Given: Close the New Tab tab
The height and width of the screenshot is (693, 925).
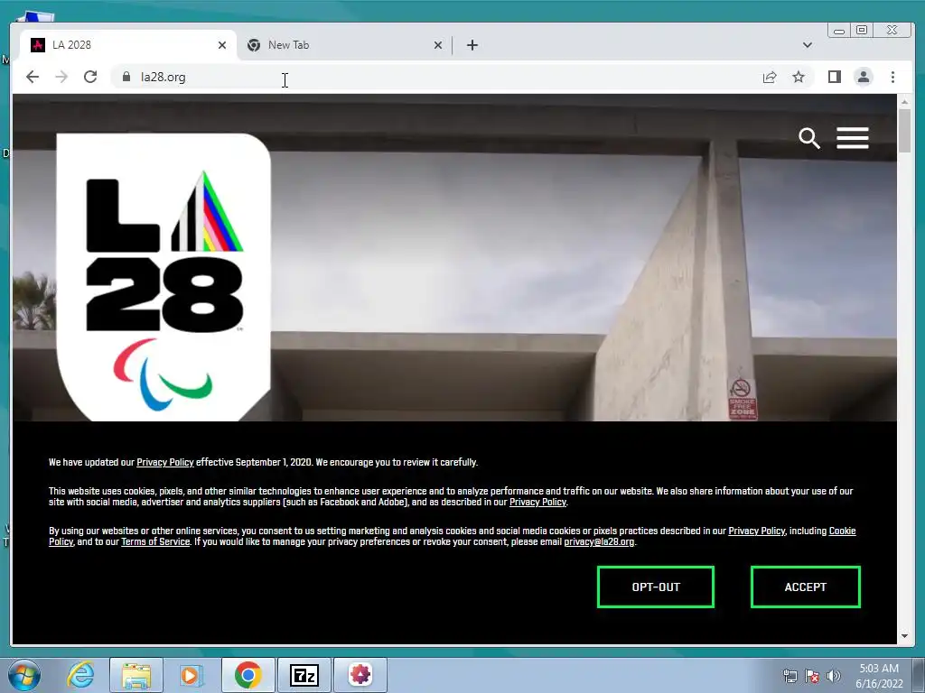Looking at the screenshot, I should (x=438, y=45).
